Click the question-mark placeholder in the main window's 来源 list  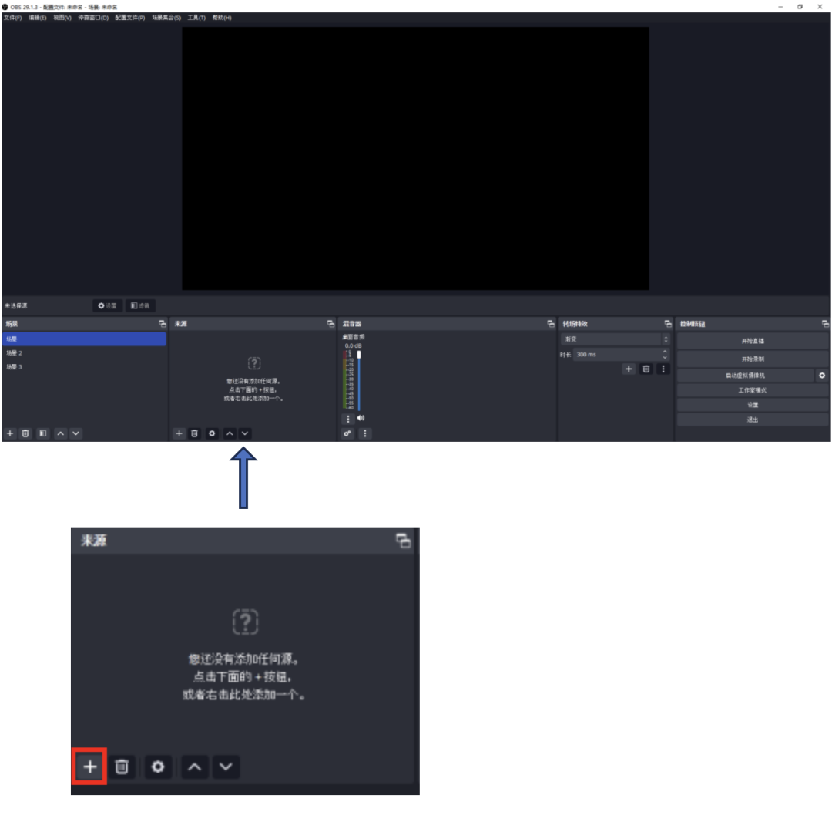click(254, 363)
